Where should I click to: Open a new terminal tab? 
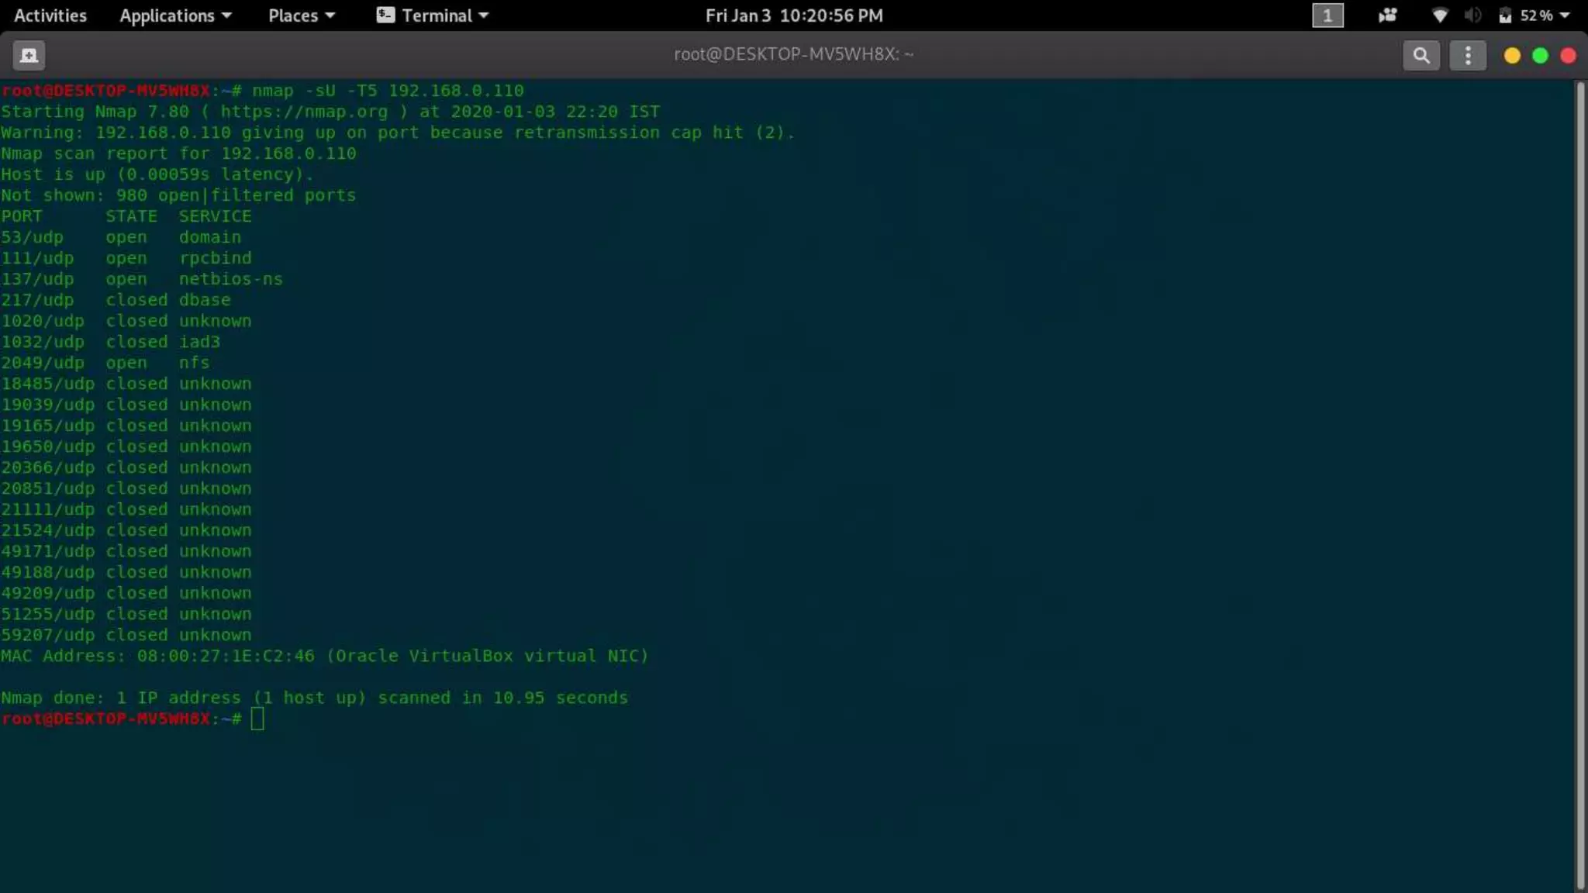click(29, 55)
